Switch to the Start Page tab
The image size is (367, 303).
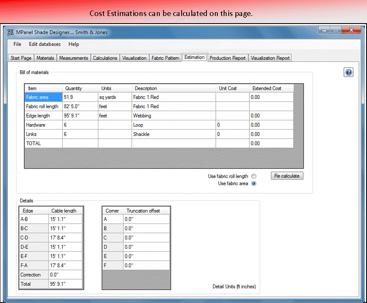pos(21,58)
